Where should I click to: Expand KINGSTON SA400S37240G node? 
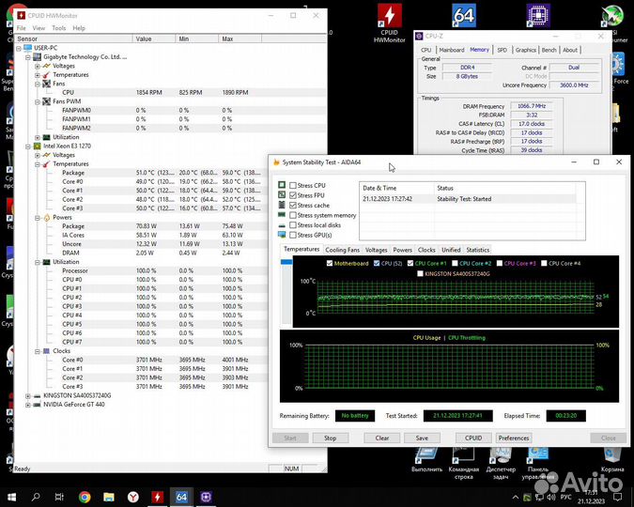tap(28, 395)
